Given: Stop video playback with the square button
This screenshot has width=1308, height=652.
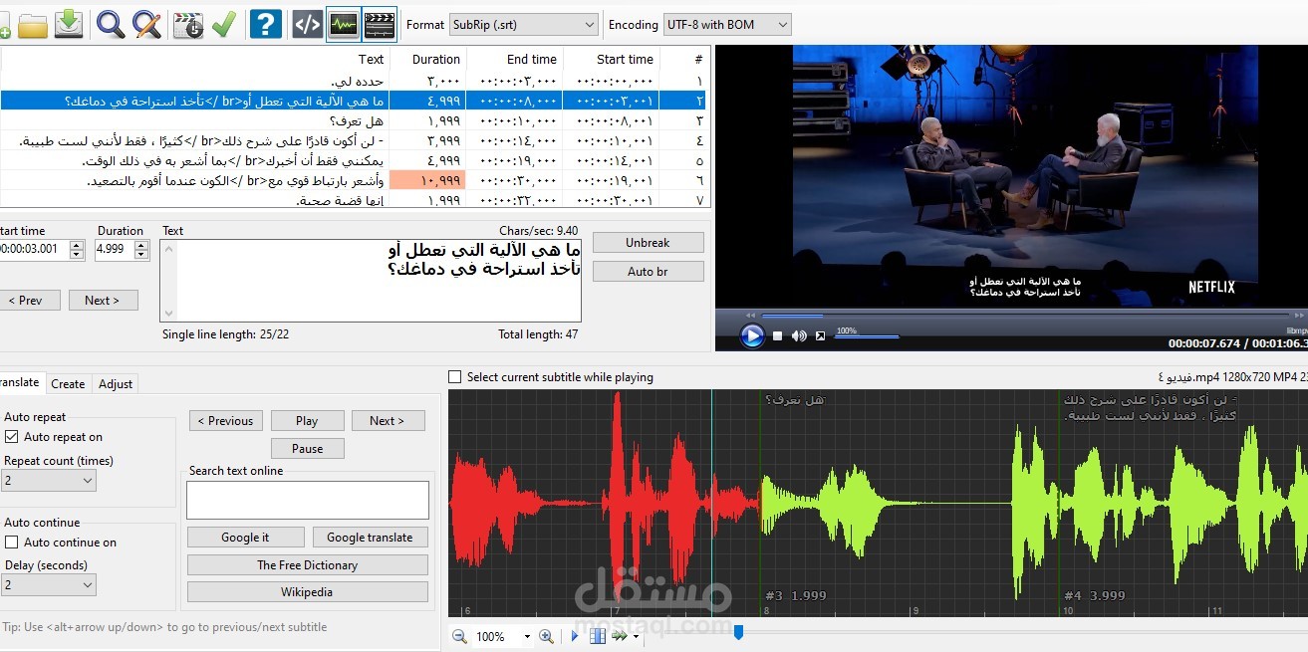Looking at the screenshot, I should tap(777, 336).
